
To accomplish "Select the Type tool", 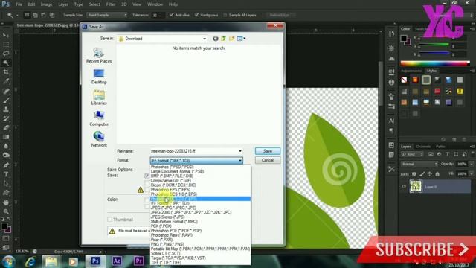I will click(6, 174).
